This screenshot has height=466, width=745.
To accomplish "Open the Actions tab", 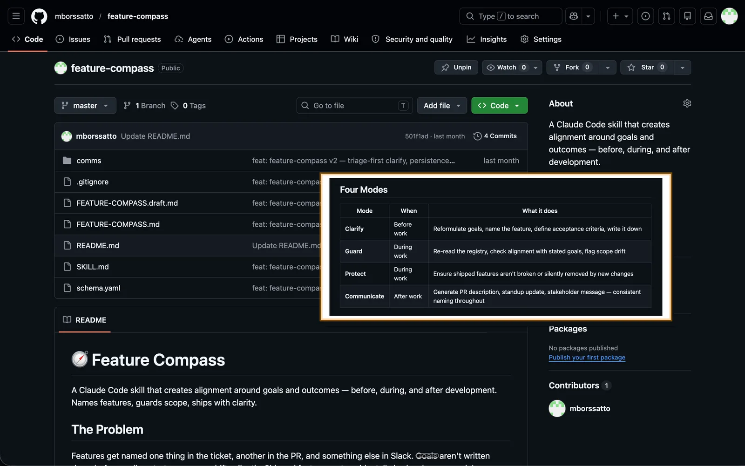I will 244,40.
